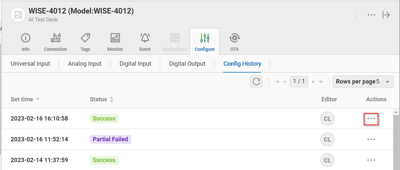Switch to the Universal Input tab
This screenshot has width=400, height=170.
pyautogui.click(x=30, y=64)
